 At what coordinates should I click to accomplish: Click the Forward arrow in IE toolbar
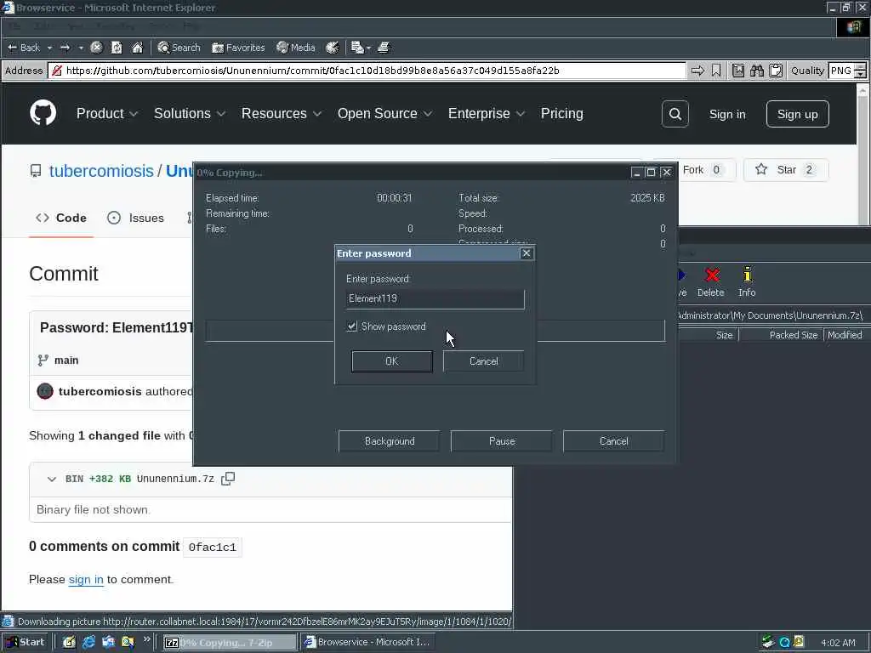click(x=65, y=48)
